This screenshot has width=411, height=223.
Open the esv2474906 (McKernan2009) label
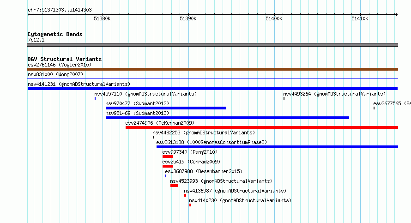(x=160, y=123)
